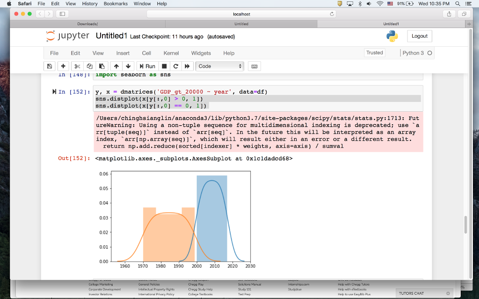Paste cells below icon
This screenshot has width=479, height=299.
pyautogui.click(x=102, y=66)
